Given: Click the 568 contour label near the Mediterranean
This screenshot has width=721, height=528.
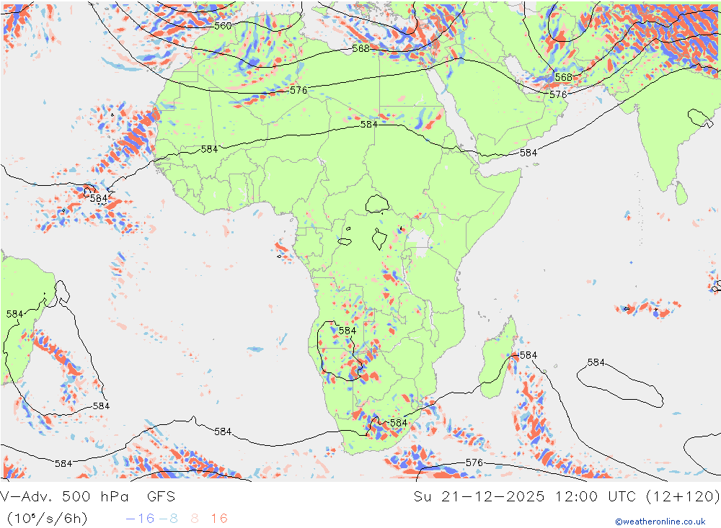Looking at the screenshot, I should 360,49.
